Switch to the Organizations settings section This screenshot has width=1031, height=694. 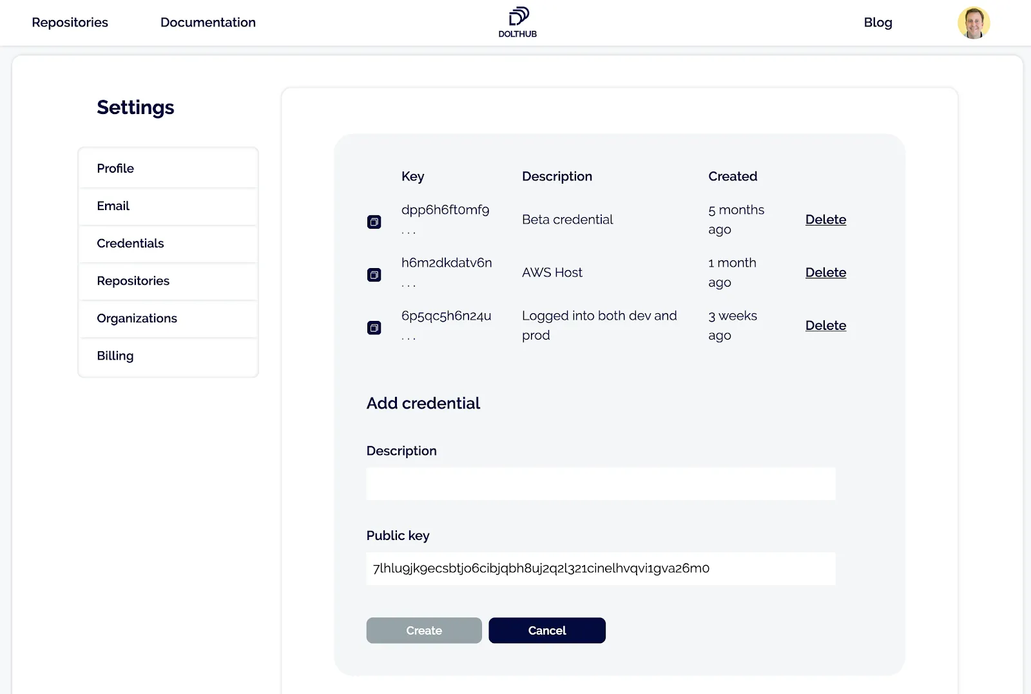click(137, 318)
